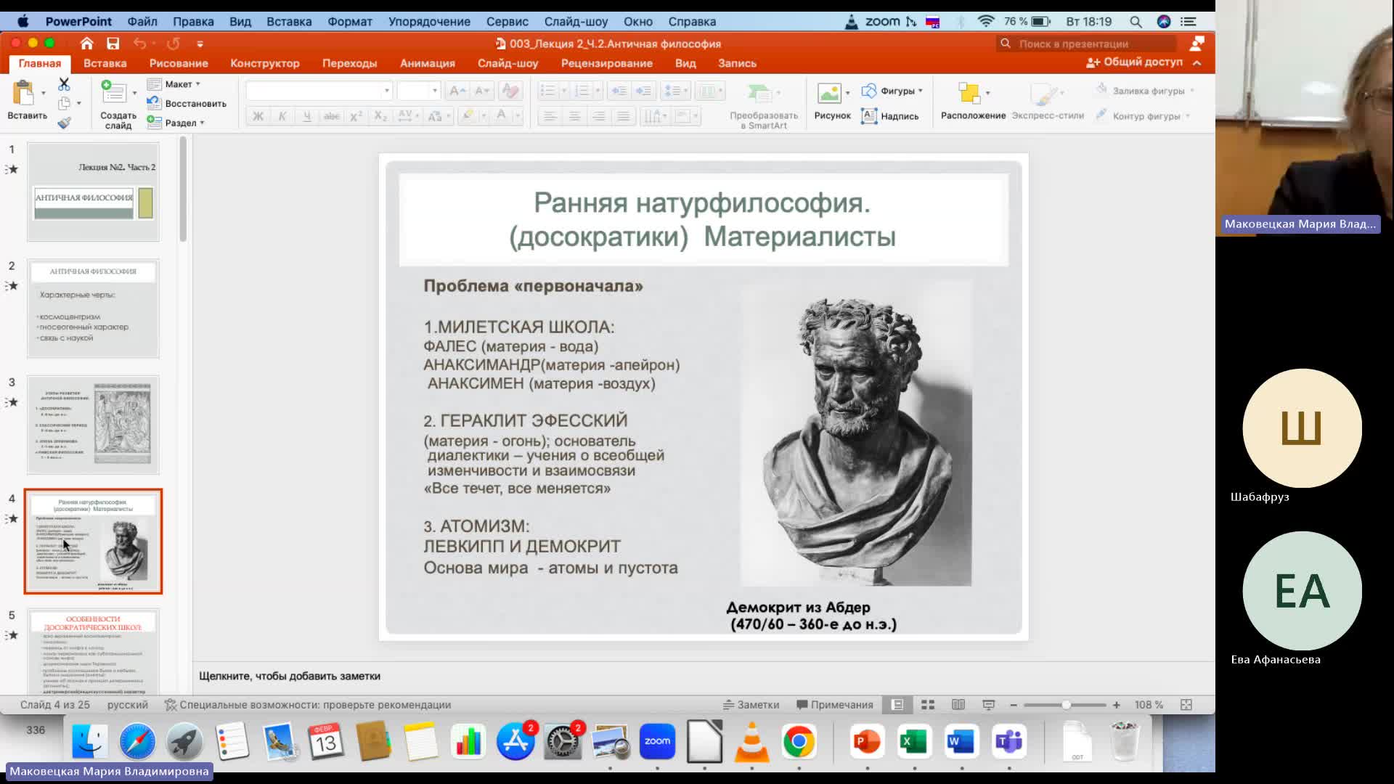Click the Undo arrow icon
This screenshot has height=784, width=1394.
pos(139,44)
